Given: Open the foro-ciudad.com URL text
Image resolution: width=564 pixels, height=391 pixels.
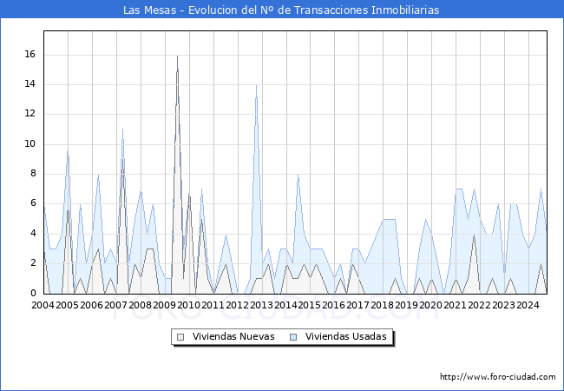Looking at the screenshot, I should [498, 377].
